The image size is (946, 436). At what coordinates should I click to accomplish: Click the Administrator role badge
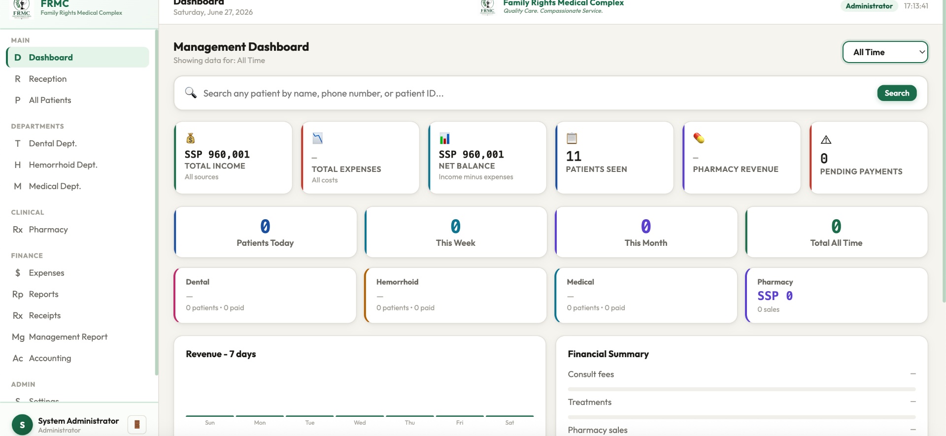click(x=869, y=6)
